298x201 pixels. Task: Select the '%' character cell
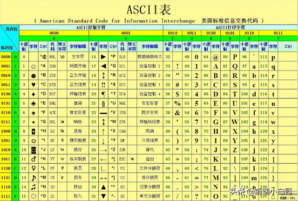coord(177,103)
